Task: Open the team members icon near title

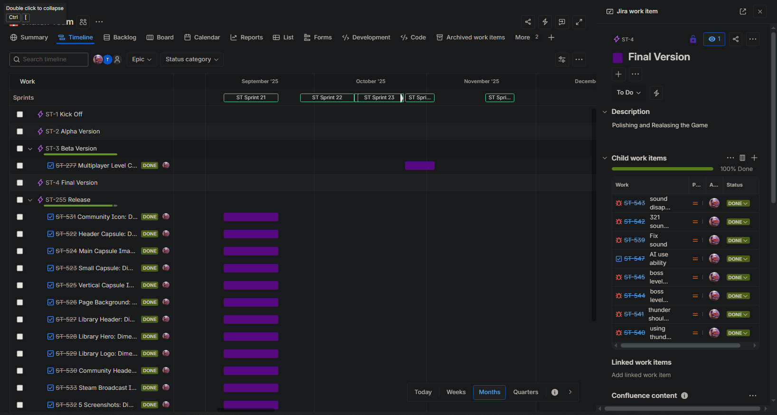Action: point(84,22)
